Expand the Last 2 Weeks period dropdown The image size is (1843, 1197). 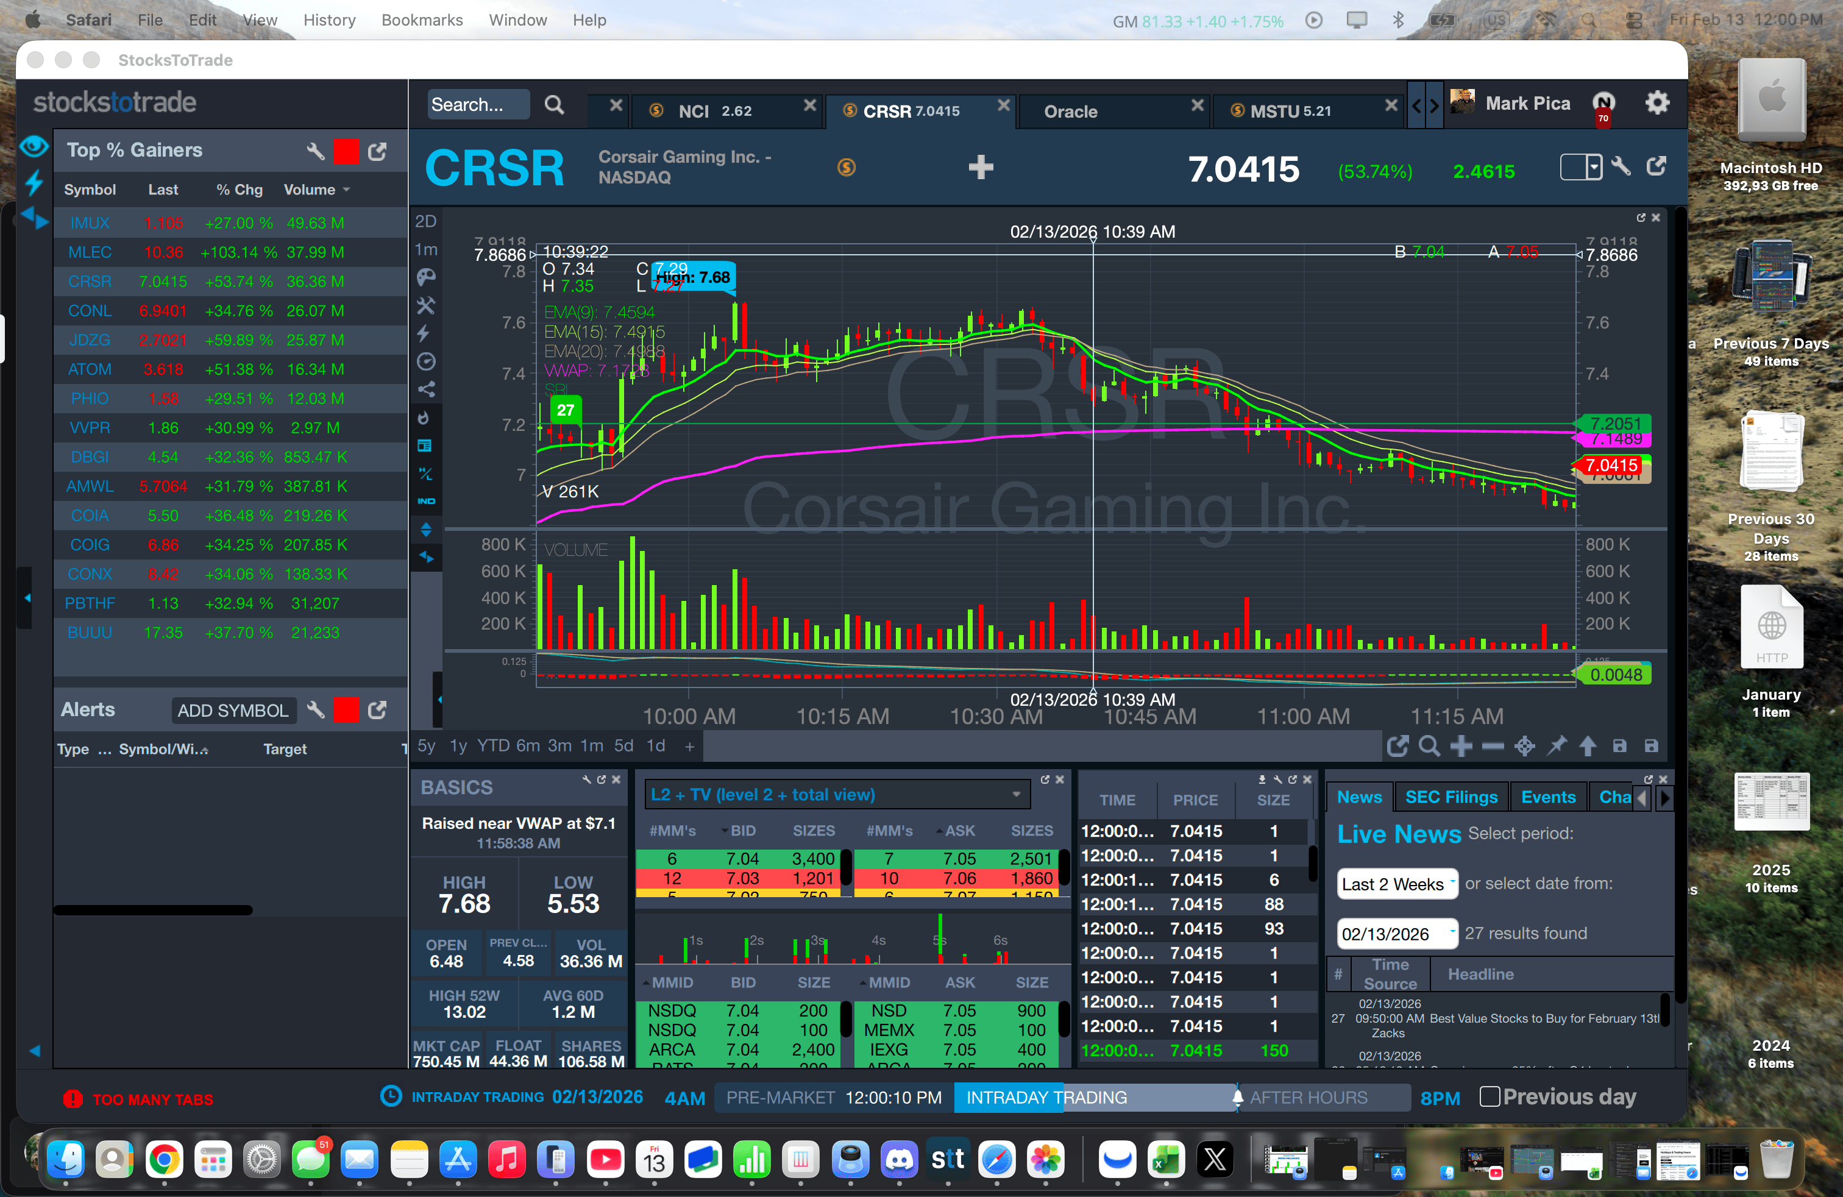1397,884
